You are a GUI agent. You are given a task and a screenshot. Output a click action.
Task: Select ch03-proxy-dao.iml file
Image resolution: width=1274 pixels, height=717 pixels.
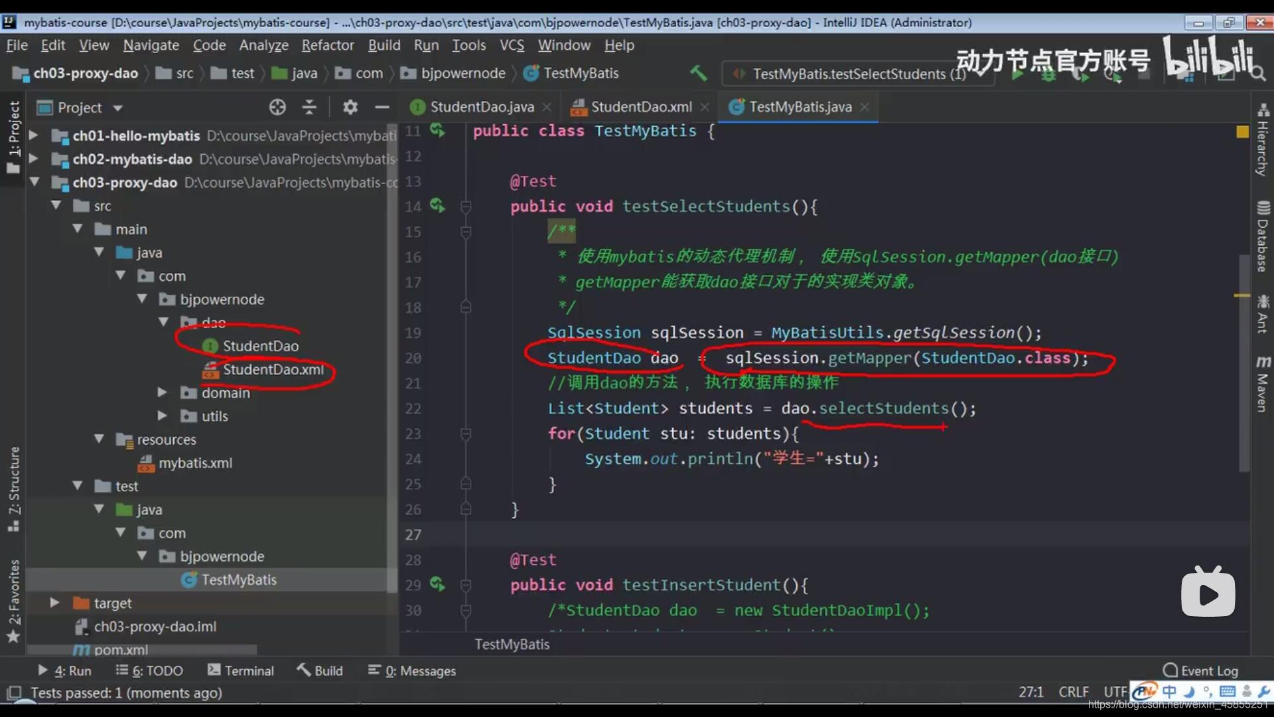tap(145, 626)
